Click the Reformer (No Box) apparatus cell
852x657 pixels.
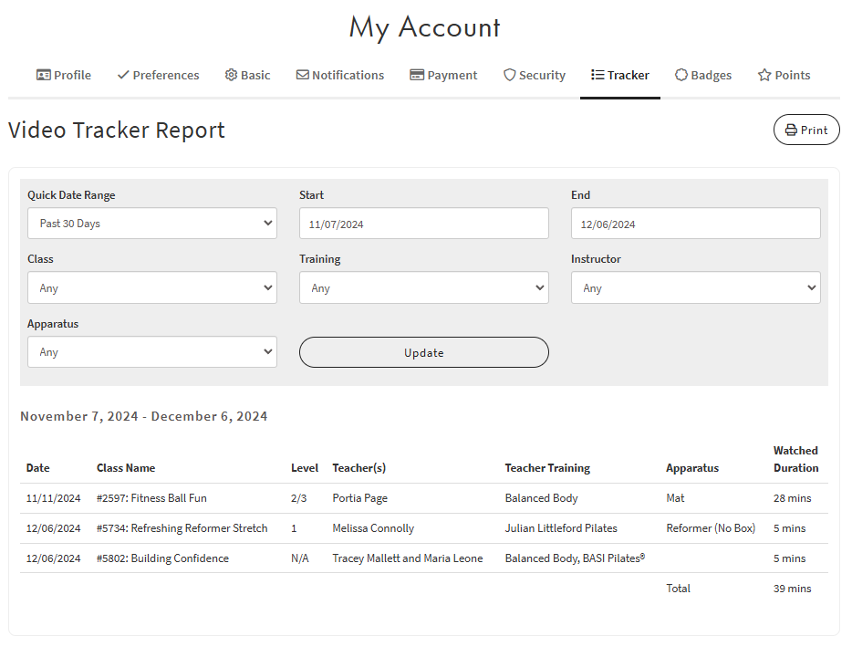click(711, 528)
